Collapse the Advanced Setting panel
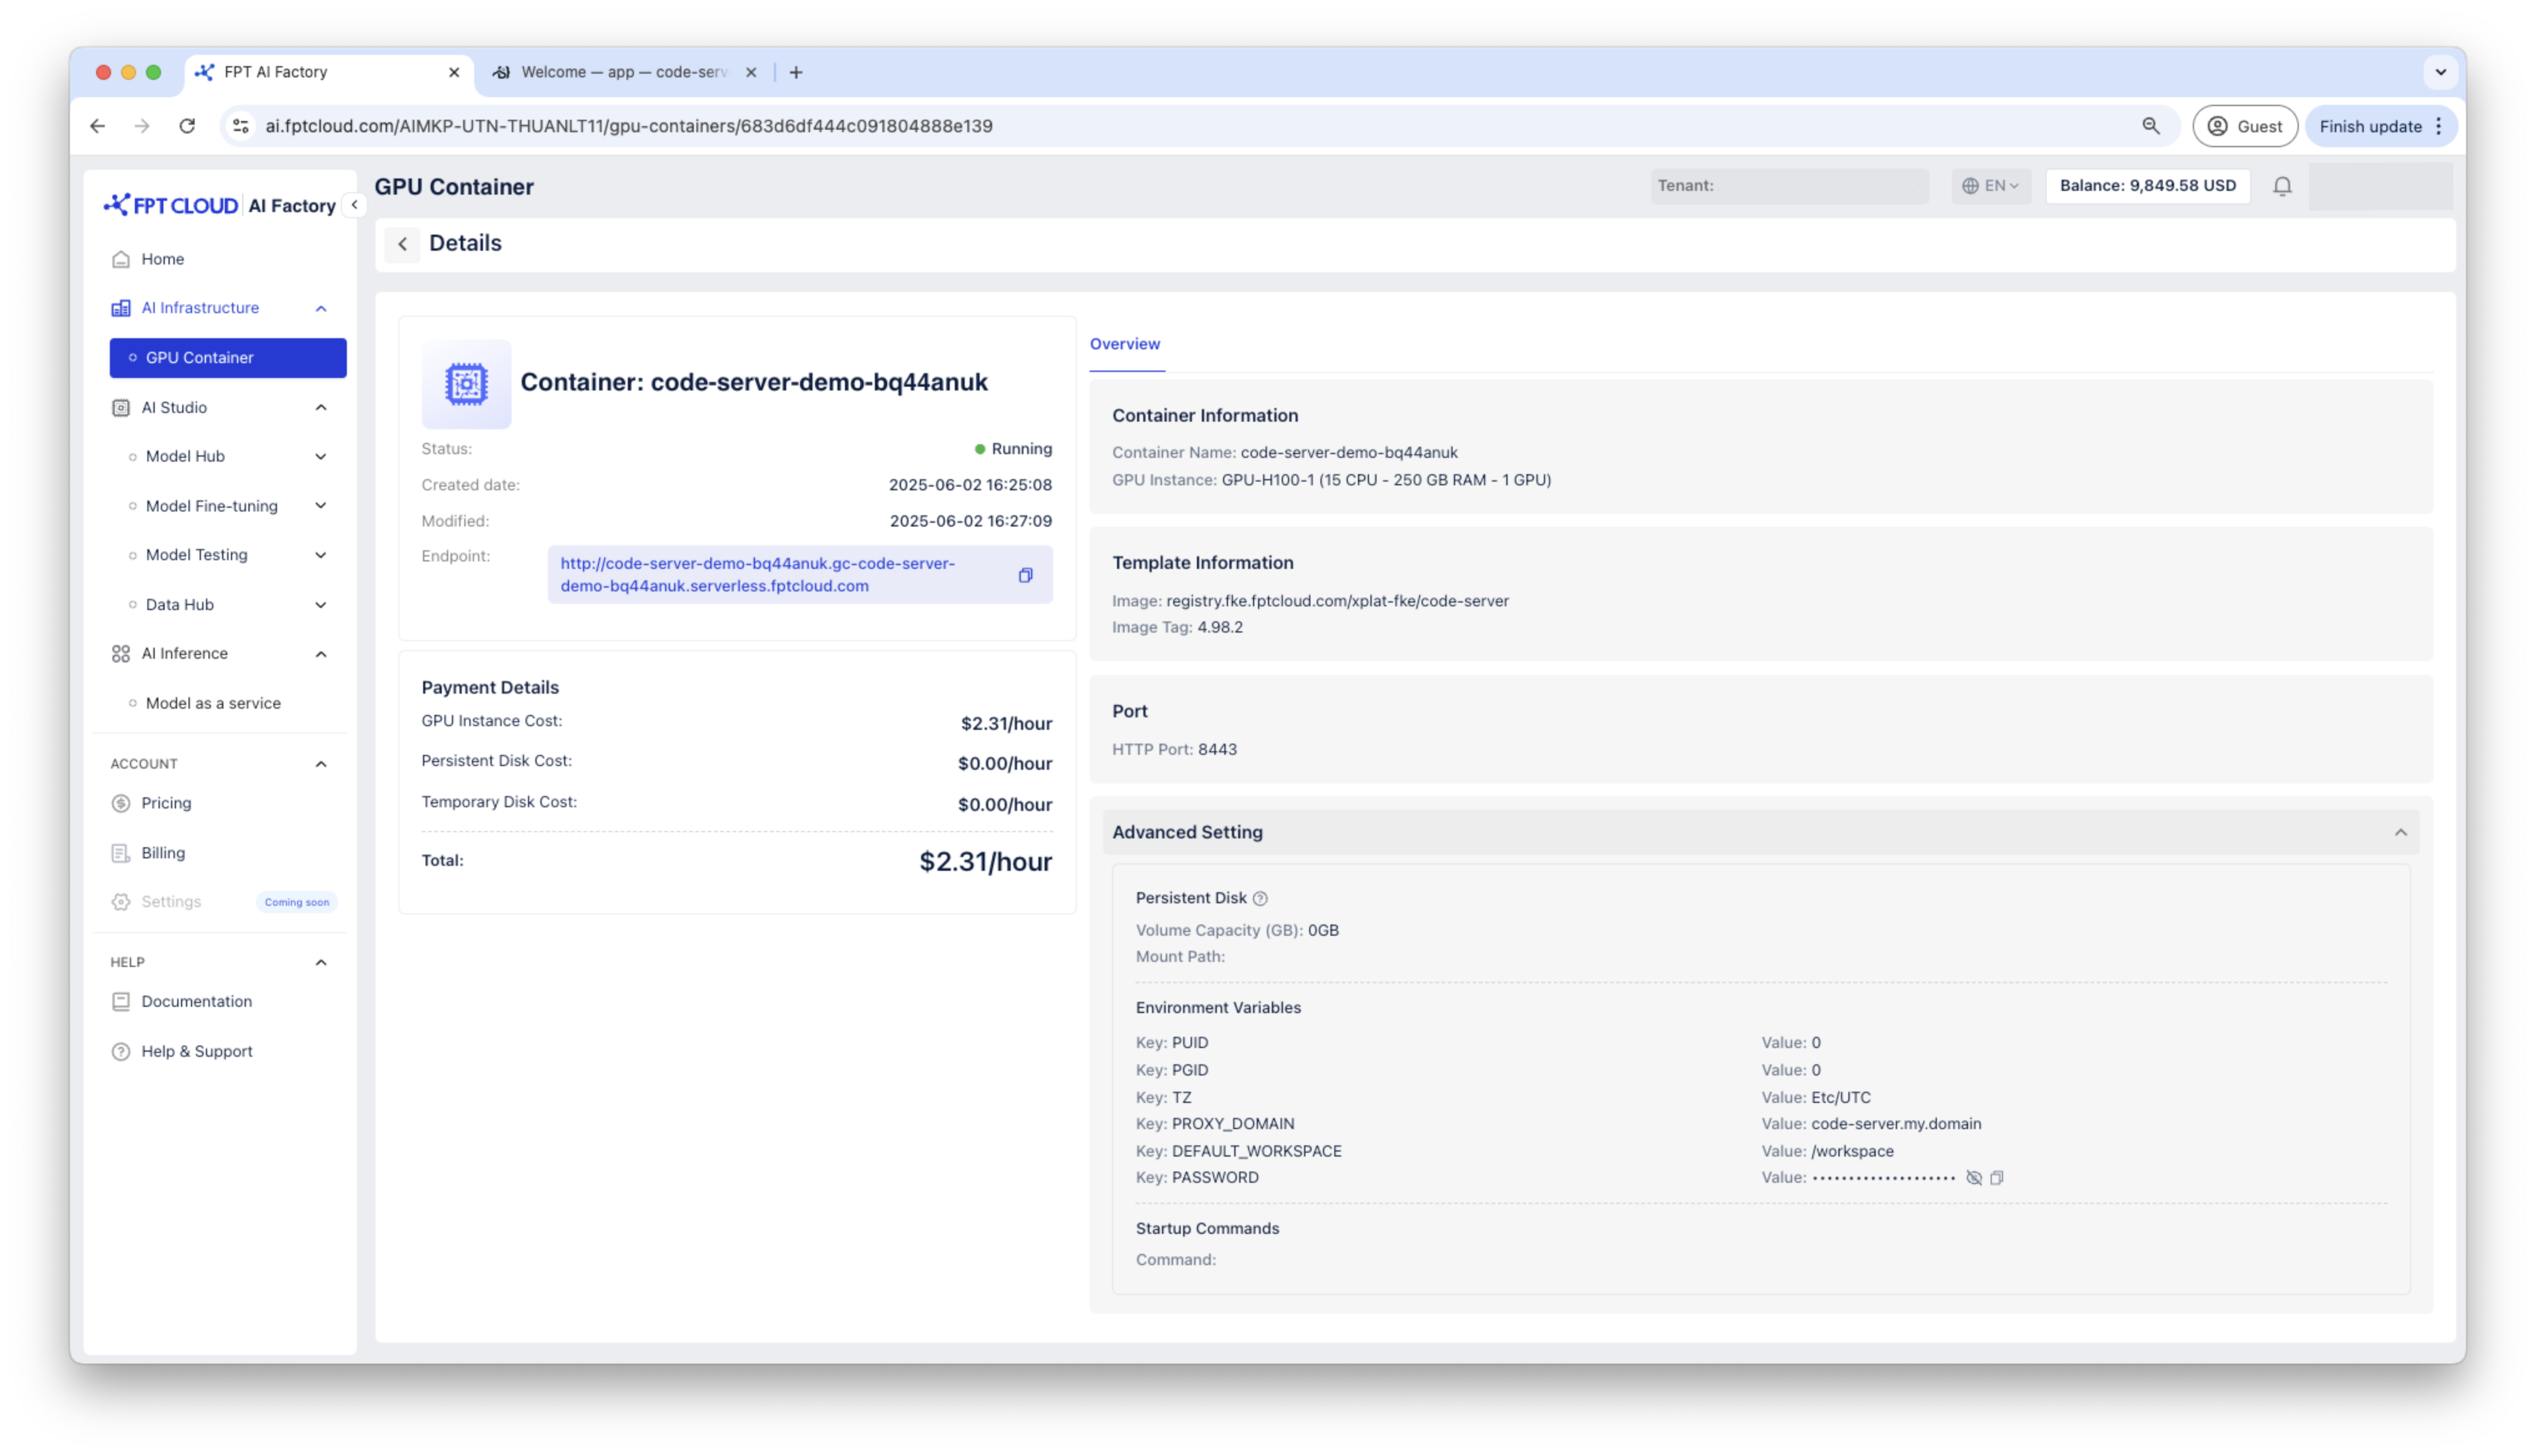 click(2400, 832)
